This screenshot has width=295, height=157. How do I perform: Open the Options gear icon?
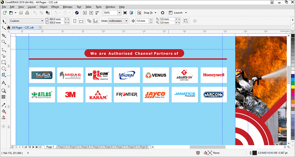pos(163,13)
